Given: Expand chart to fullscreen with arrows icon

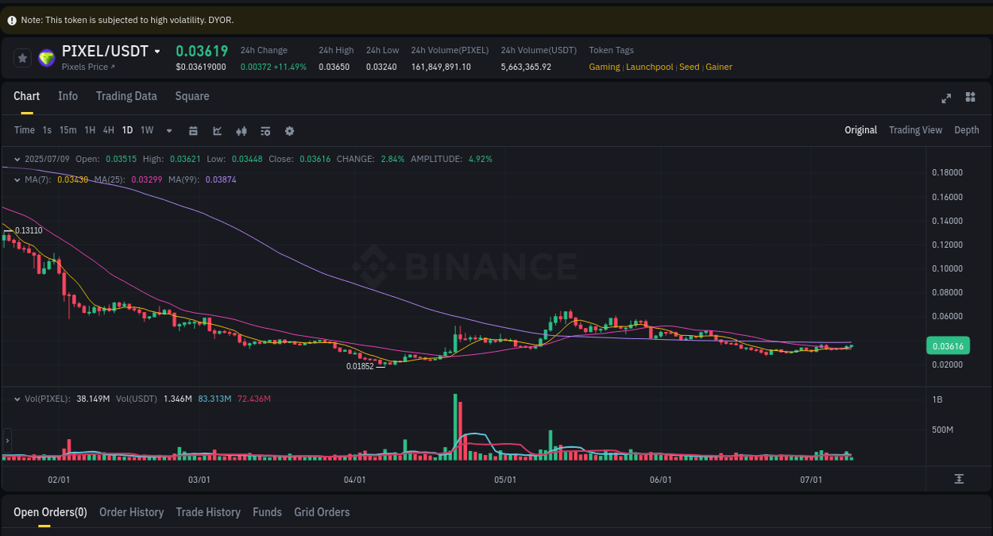Looking at the screenshot, I should pos(946,98).
